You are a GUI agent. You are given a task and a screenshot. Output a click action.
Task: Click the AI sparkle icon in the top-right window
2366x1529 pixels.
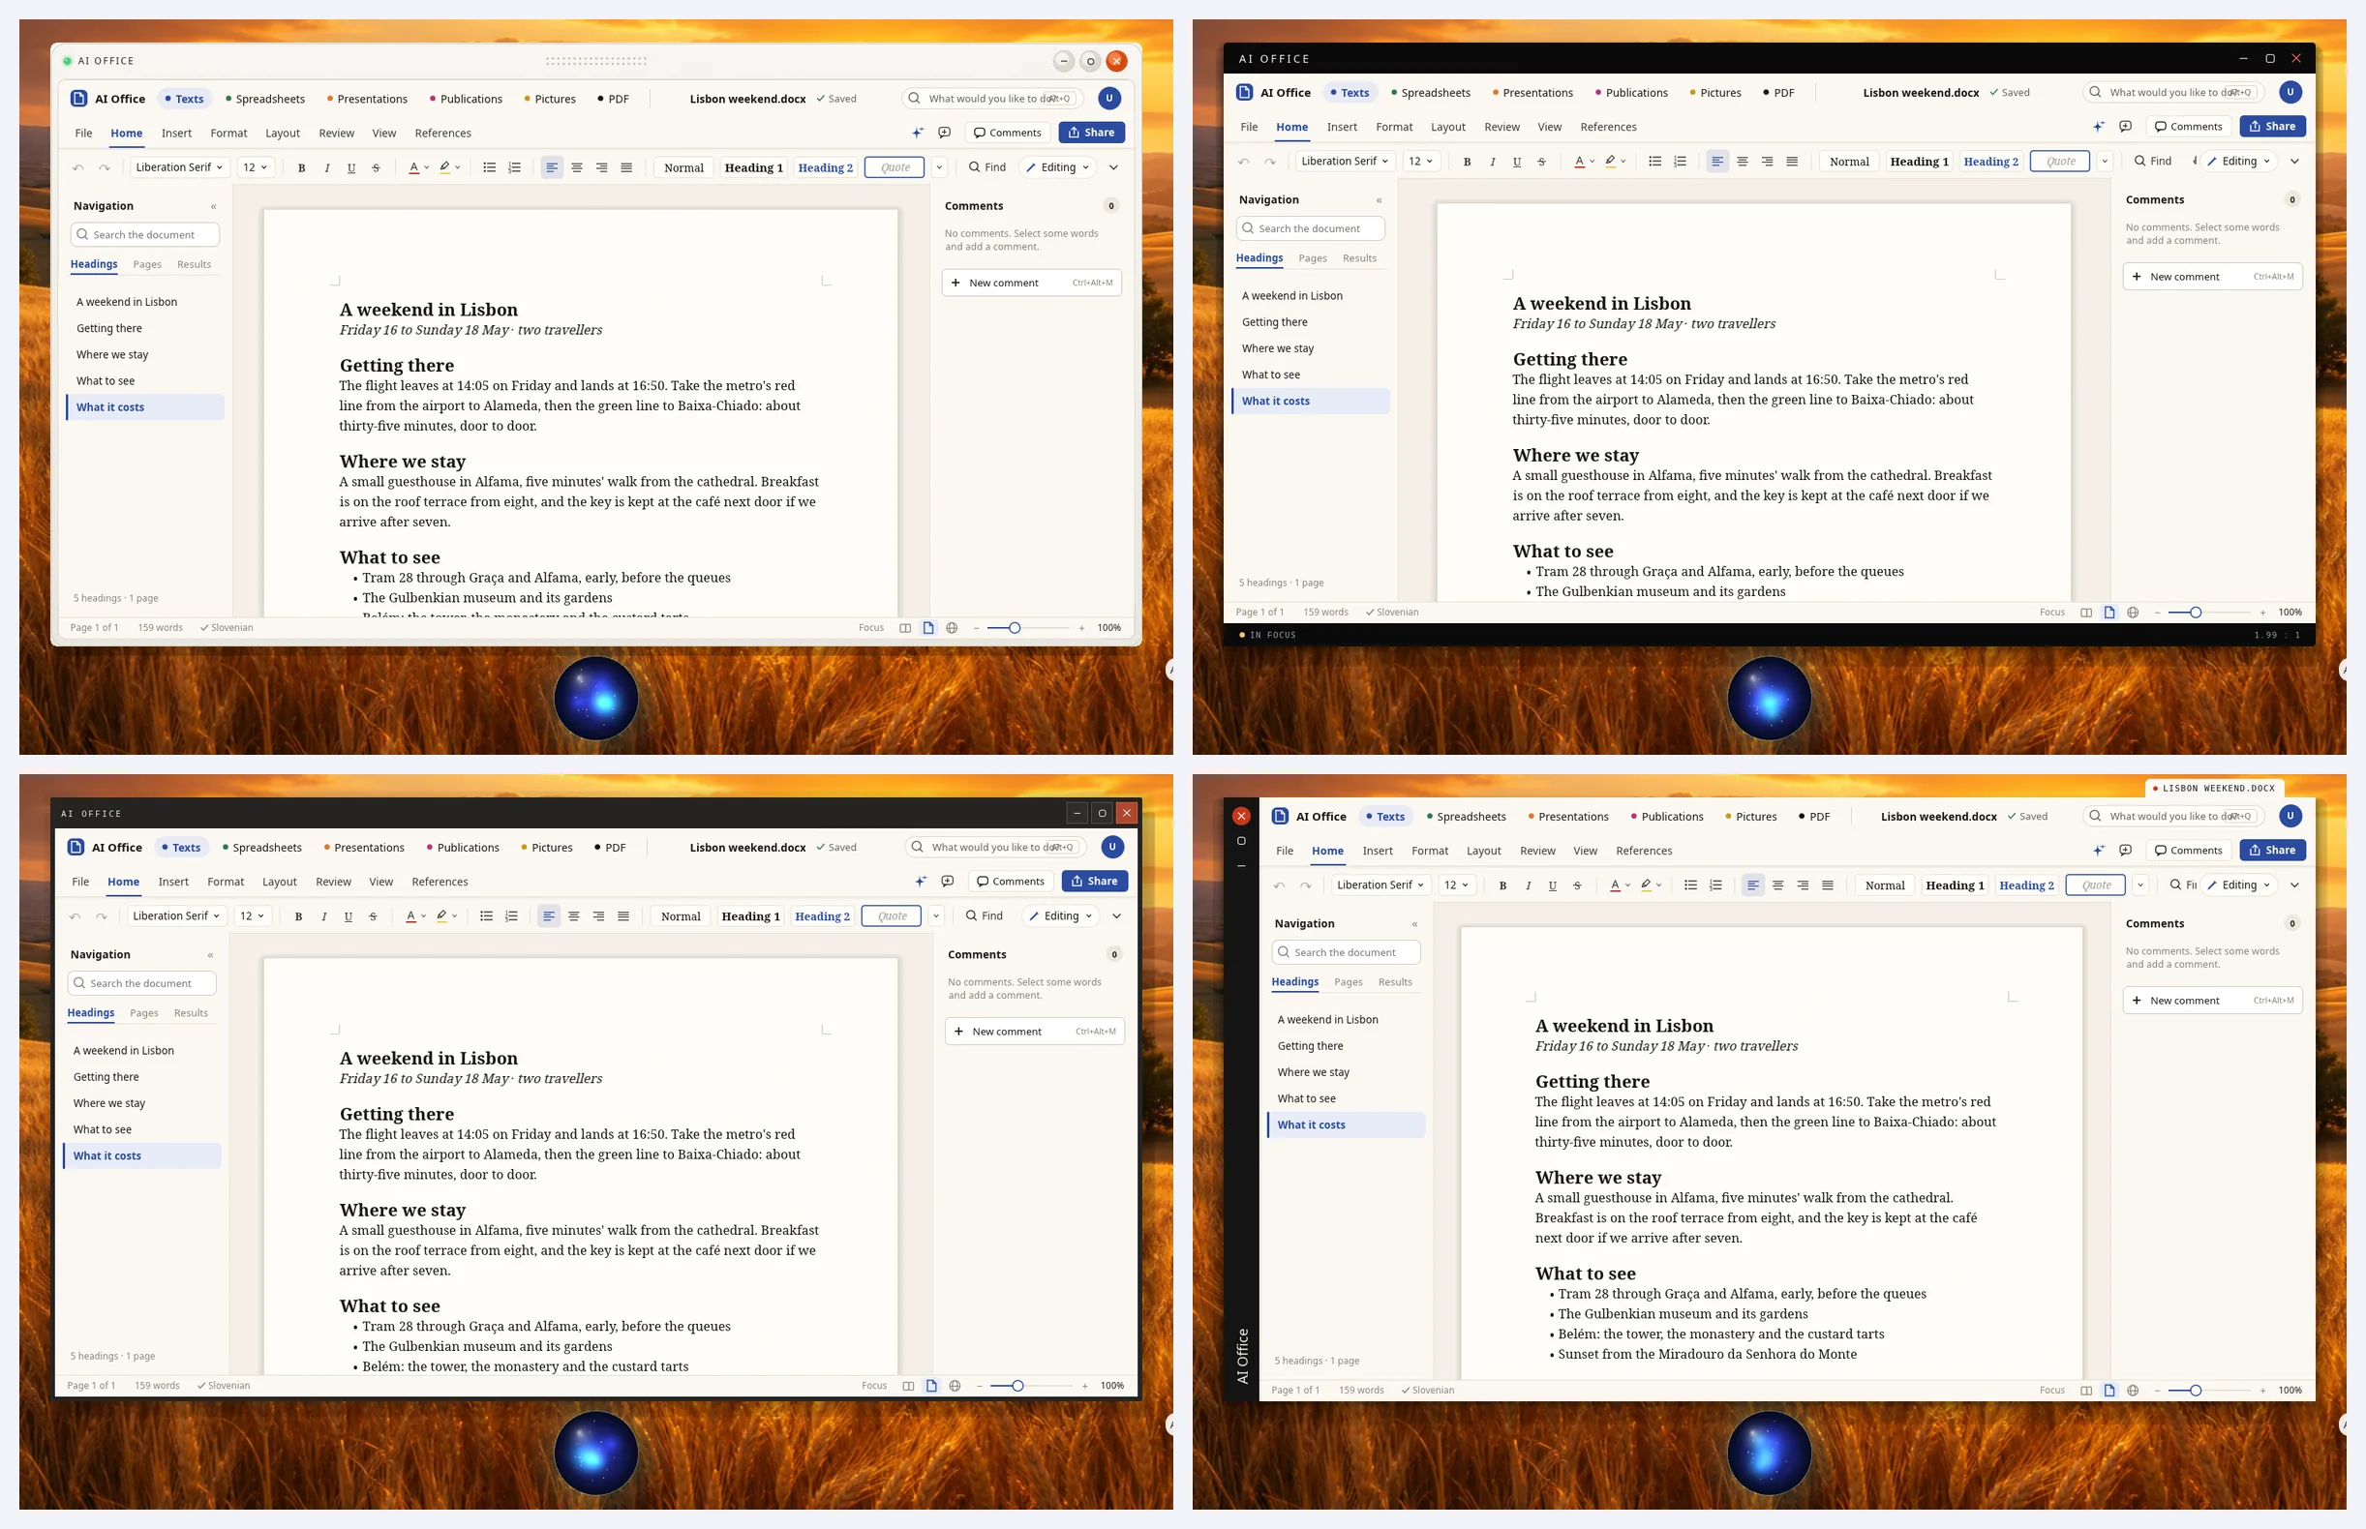pyautogui.click(x=2099, y=127)
